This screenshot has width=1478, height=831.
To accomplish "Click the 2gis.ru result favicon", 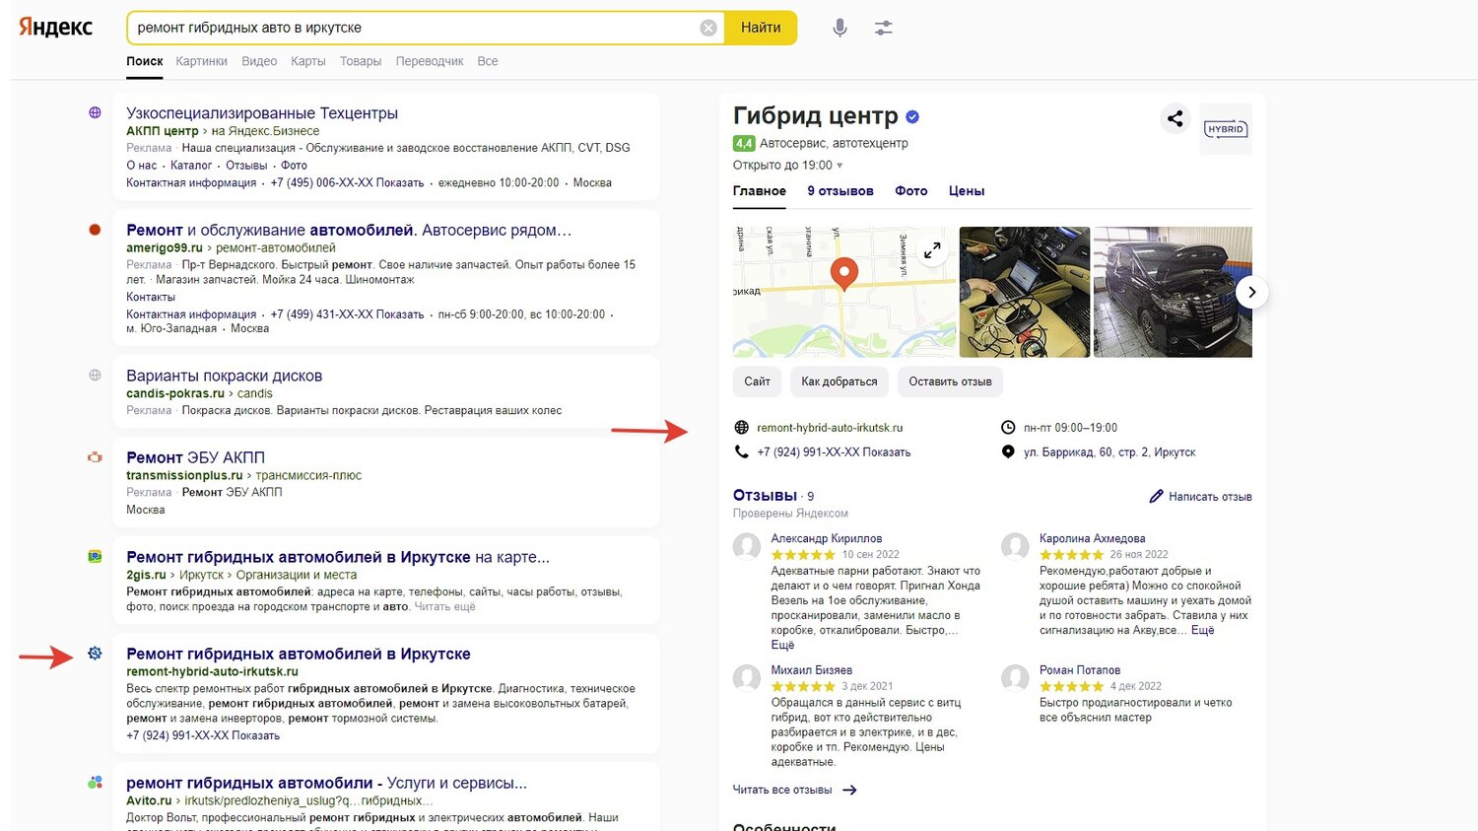I will tap(95, 557).
